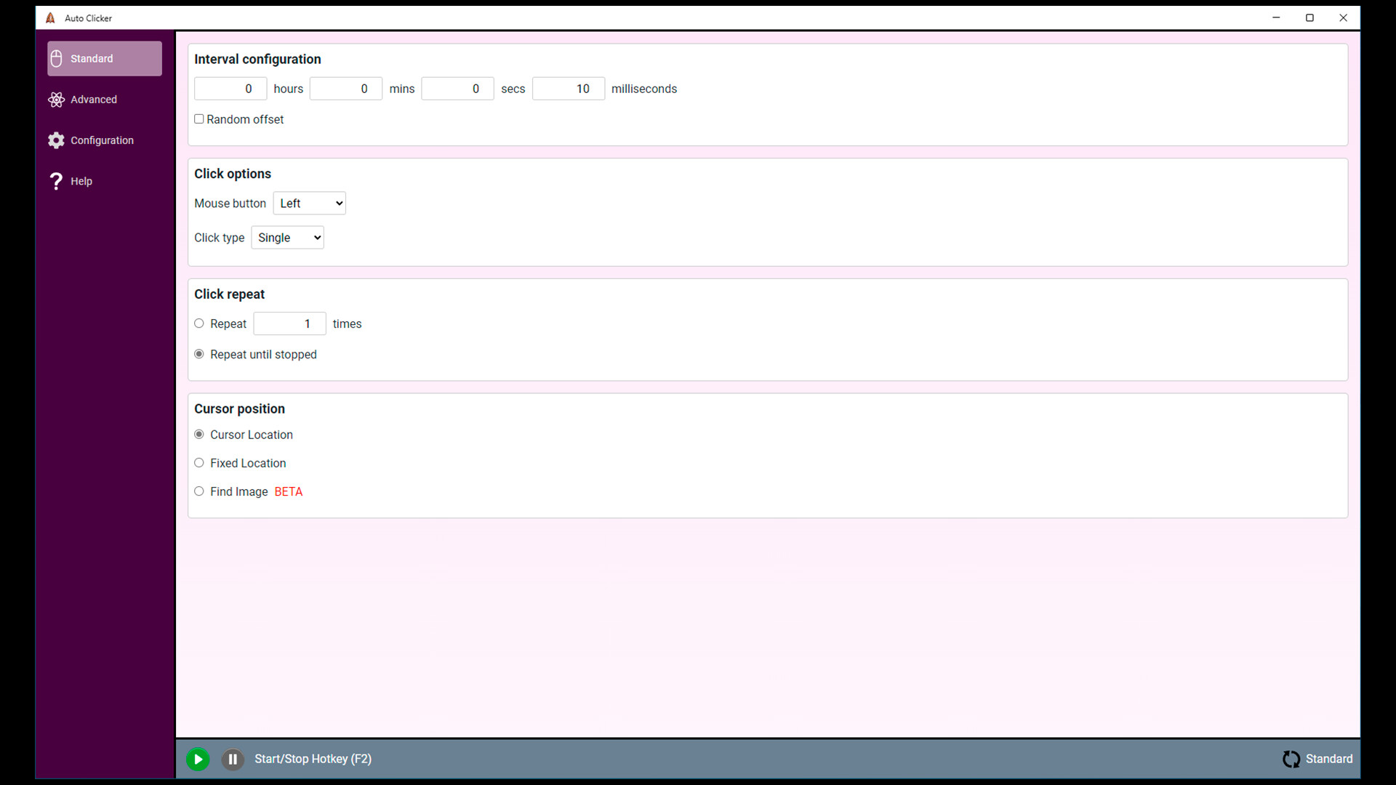
Task: Maximize the Auto Clicker window
Action: [x=1309, y=18]
